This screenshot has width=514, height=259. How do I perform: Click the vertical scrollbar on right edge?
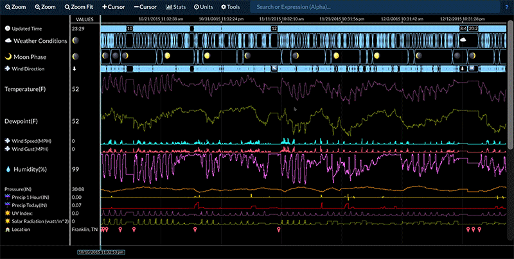[511, 83]
